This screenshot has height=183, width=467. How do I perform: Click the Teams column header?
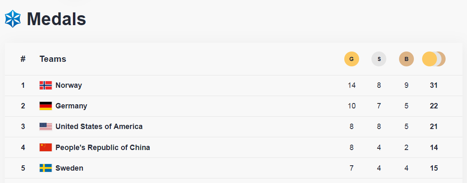point(53,59)
